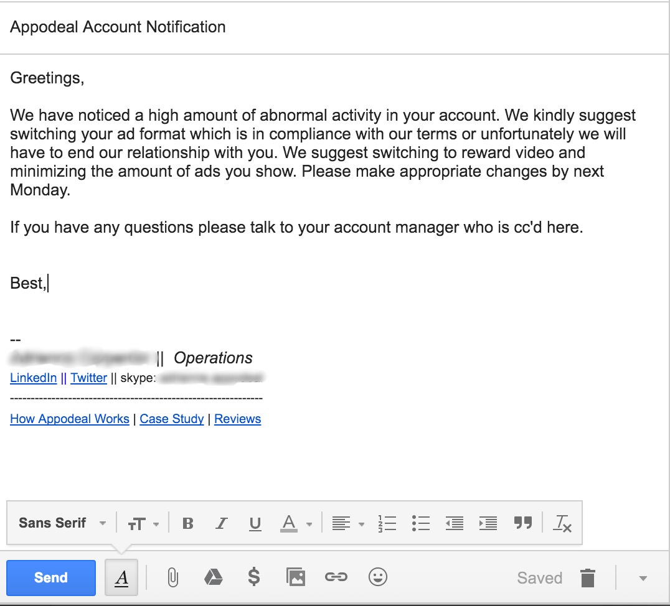Image resolution: width=670 pixels, height=606 pixels.
Task: Click the subject field Appodeal Account Notification
Action: [x=118, y=27]
